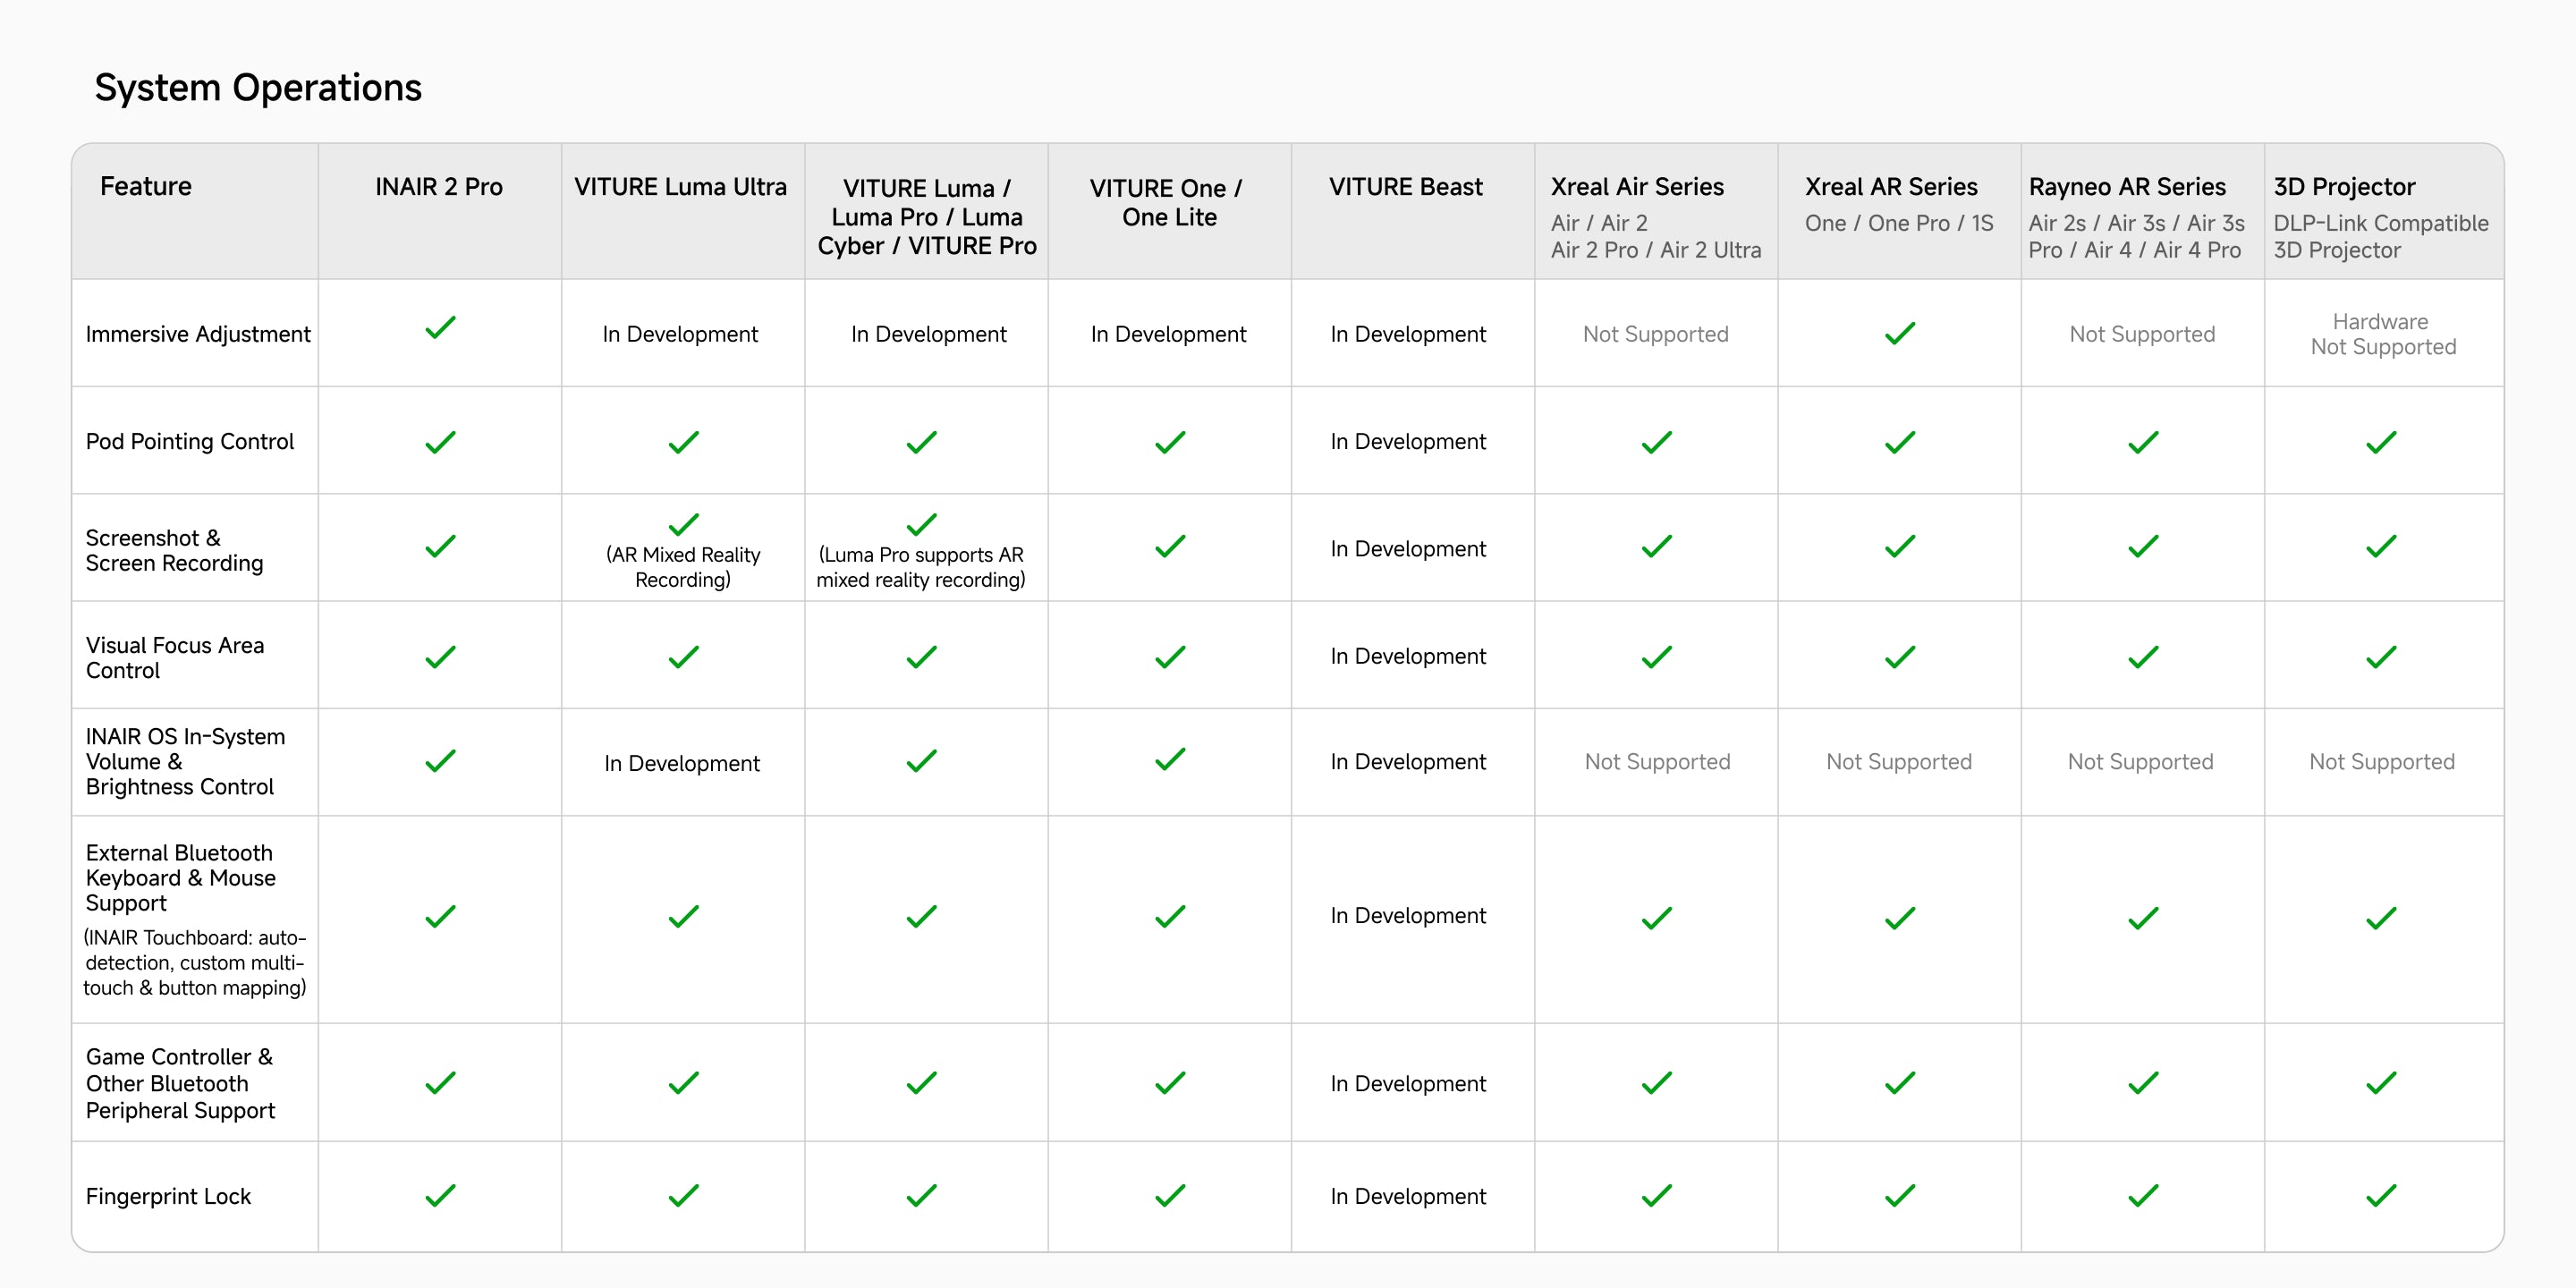Select Bluetooth Keyboard & Mouse checkmark under INAIR 2 Pro
The width and height of the screenshot is (2576, 1288).
[440, 917]
